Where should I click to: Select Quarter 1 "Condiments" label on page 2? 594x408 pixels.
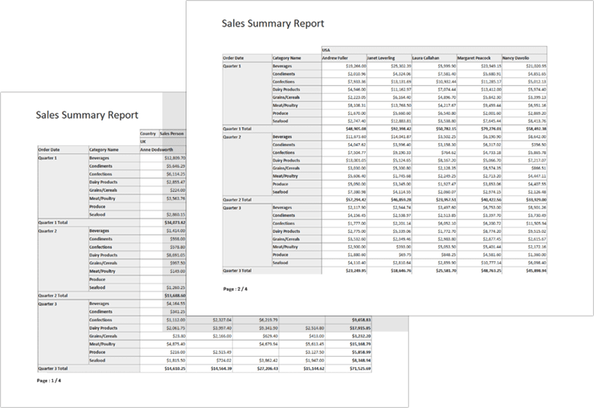[x=284, y=74]
